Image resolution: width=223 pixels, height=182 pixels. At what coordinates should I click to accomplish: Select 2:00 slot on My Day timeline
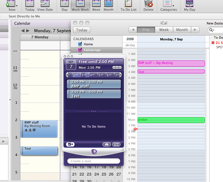click(76, 75)
